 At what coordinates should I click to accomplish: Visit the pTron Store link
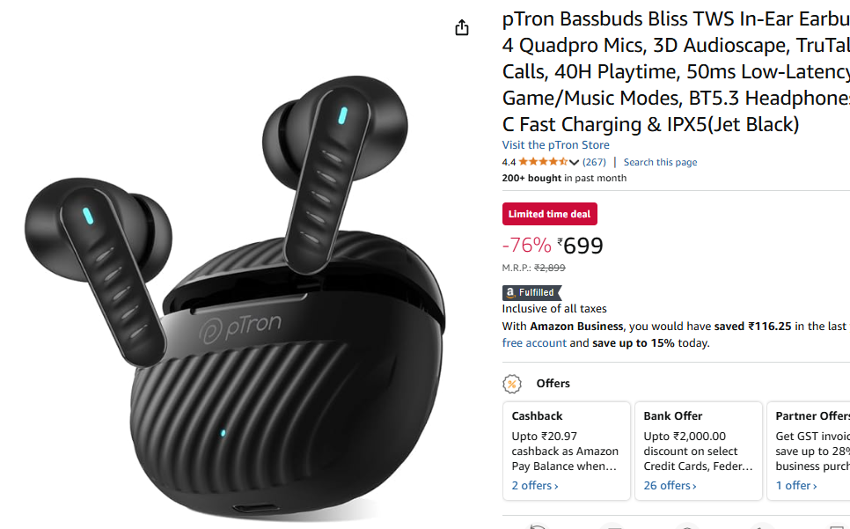[x=555, y=144]
